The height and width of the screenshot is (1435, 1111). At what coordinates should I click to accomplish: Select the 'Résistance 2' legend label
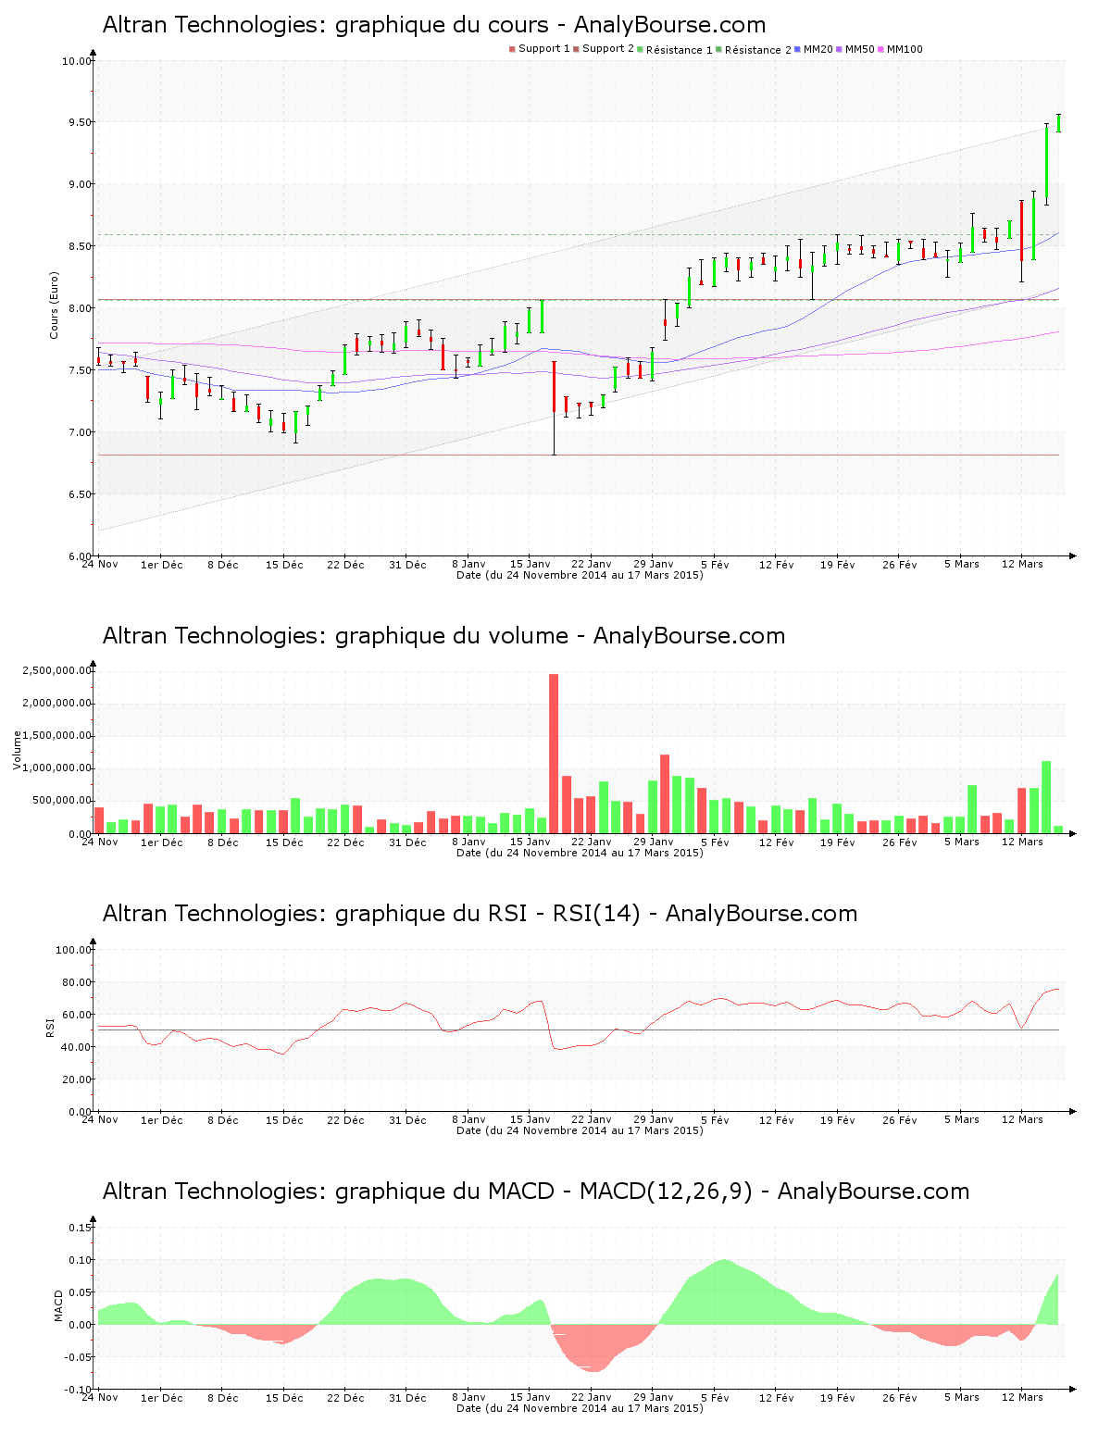point(758,50)
